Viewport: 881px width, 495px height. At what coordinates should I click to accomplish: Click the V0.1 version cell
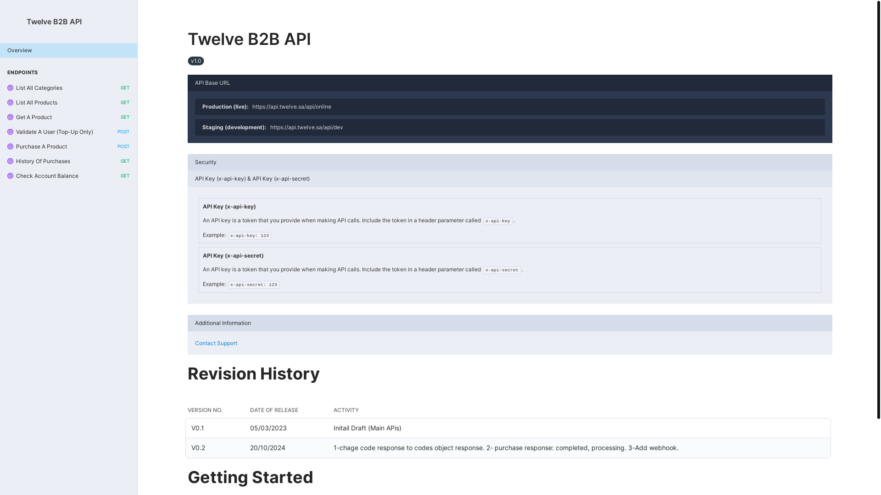click(x=198, y=428)
